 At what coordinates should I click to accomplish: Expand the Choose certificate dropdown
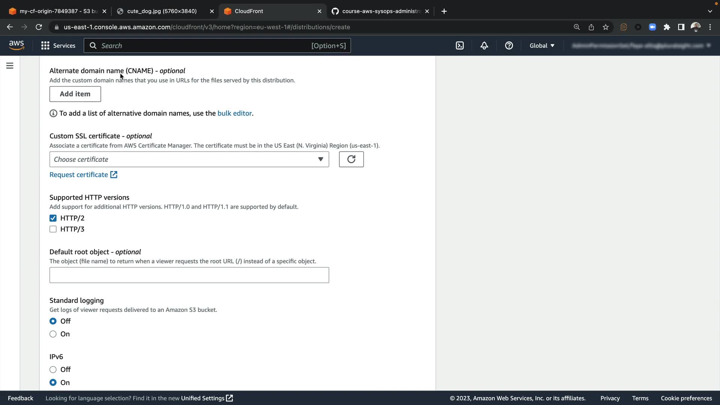click(189, 159)
